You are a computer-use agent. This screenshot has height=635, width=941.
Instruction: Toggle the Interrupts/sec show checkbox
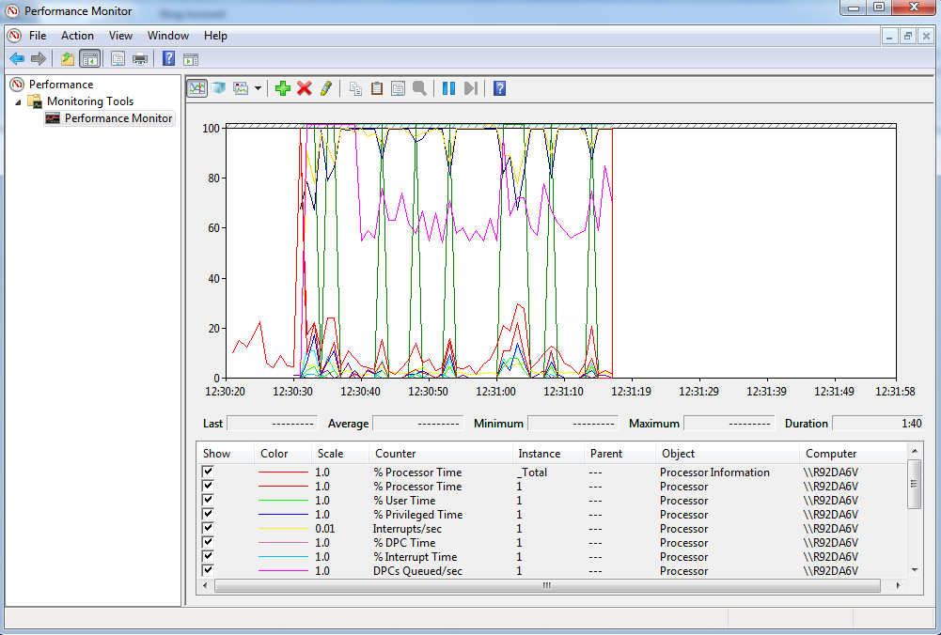click(208, 528)
